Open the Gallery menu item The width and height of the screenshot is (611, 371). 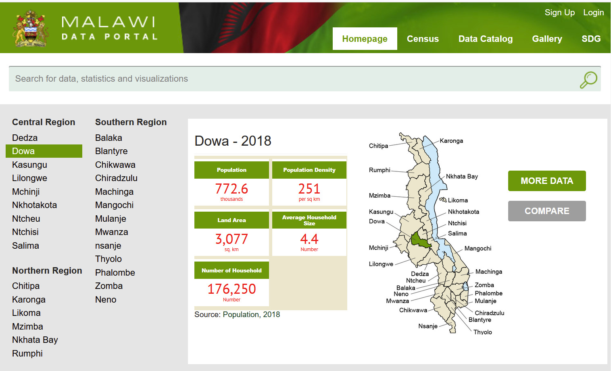pyautogui.click(x=547, y=39)
